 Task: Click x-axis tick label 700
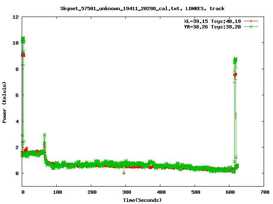(264, 192)
